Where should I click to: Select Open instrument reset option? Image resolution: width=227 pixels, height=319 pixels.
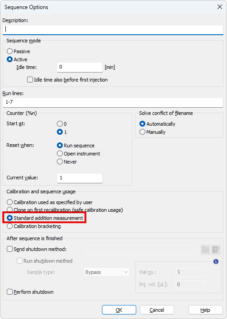point(79,154)
